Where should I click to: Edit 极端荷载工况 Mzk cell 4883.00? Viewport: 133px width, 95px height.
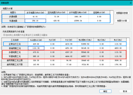point(118,48)
